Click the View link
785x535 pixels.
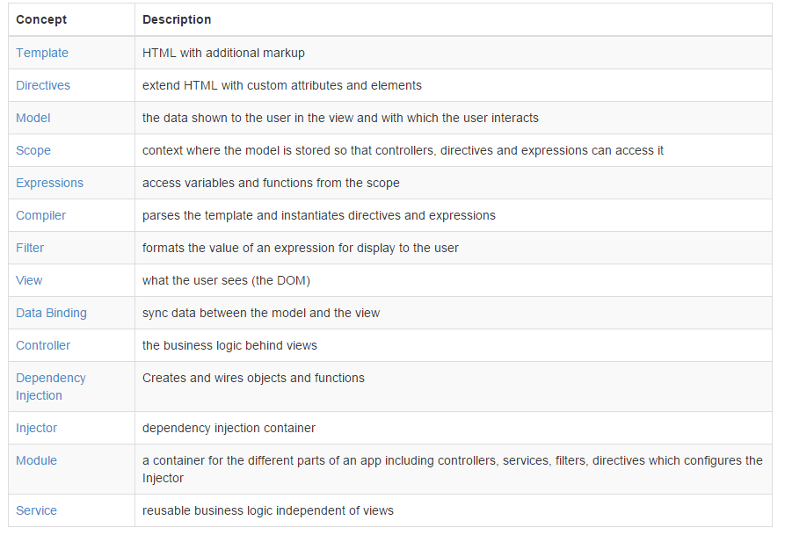coord(29,280)
